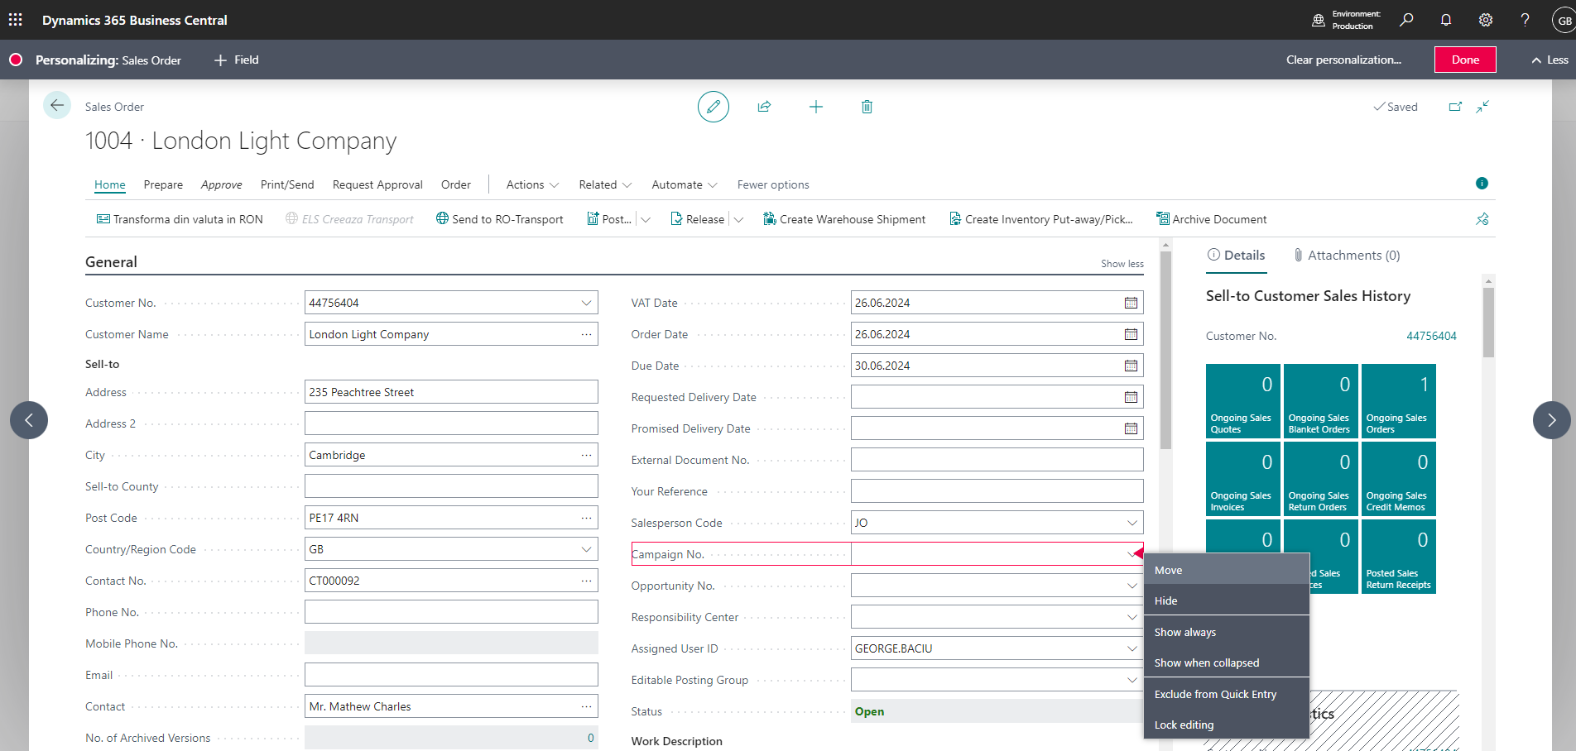Click the Address 2 input field
The width and height of the screenshot is (1576, 751).
[x=451, y=423]
